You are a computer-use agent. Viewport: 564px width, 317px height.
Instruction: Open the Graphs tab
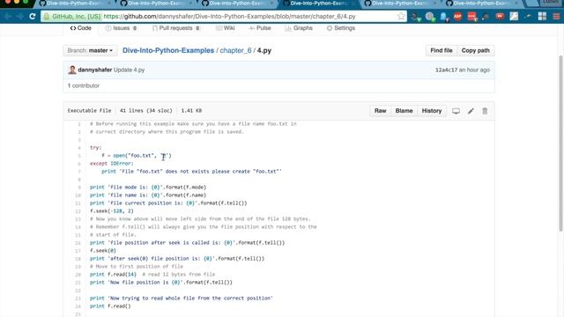coord(299,28)
